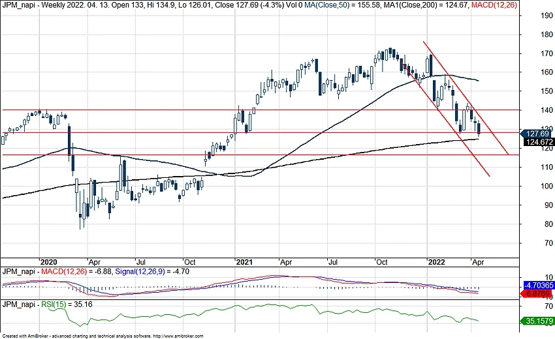Click the Signal(12,26,9) = -4.70 pane title
This screenshot has width=555, height=339.
152,271
